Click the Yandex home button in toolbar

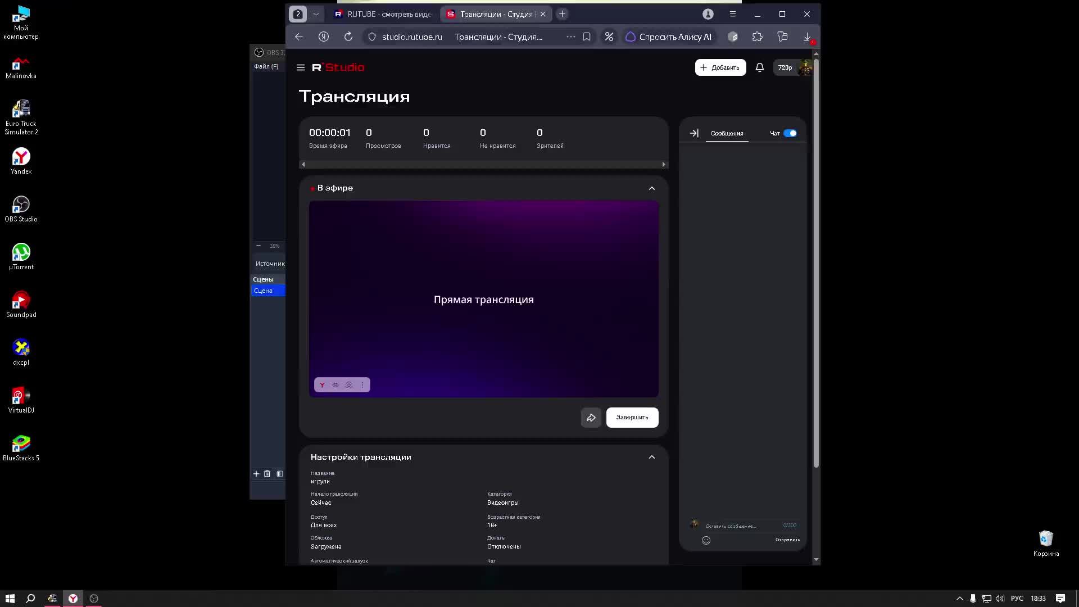click(324, 37)
